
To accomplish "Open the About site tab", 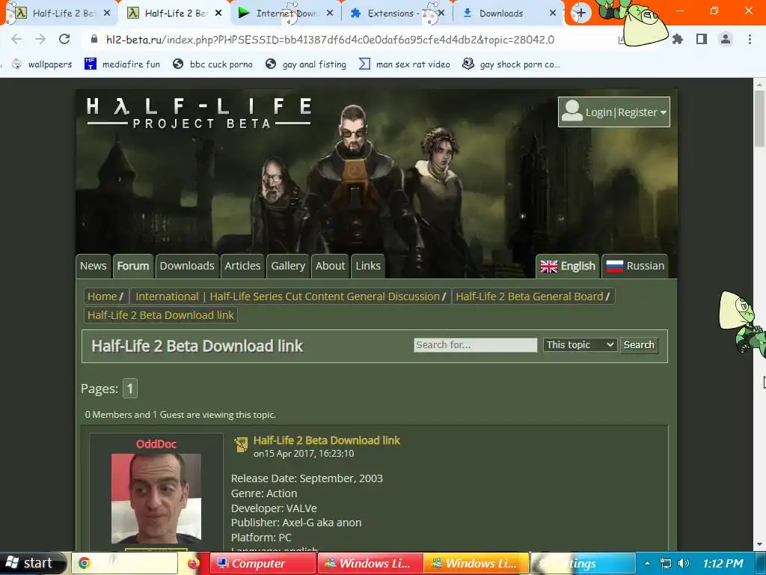I will tap(330, 266).
